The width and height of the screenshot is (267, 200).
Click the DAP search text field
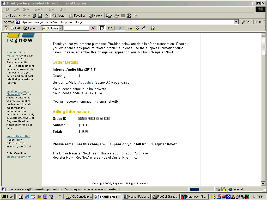coord(76,28)
